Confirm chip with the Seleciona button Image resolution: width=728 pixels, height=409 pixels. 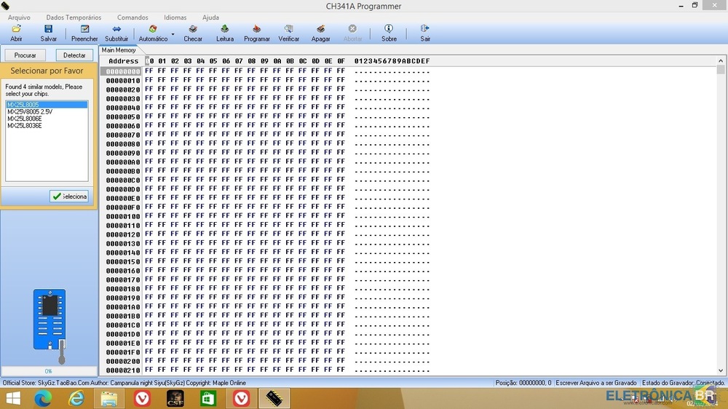point(69,196)
